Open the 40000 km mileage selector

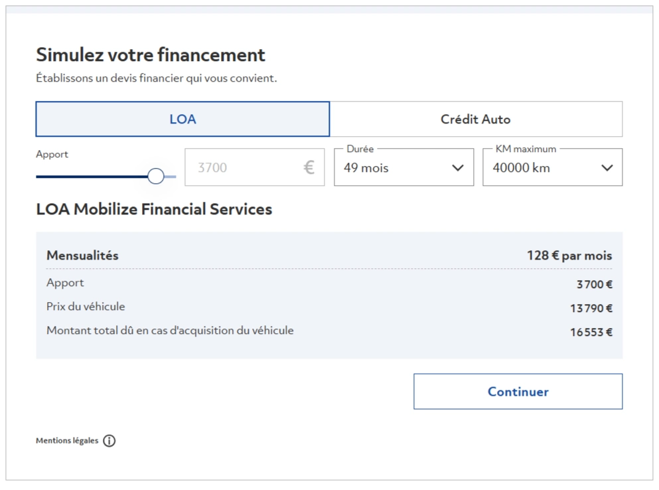tap(553, 167)
